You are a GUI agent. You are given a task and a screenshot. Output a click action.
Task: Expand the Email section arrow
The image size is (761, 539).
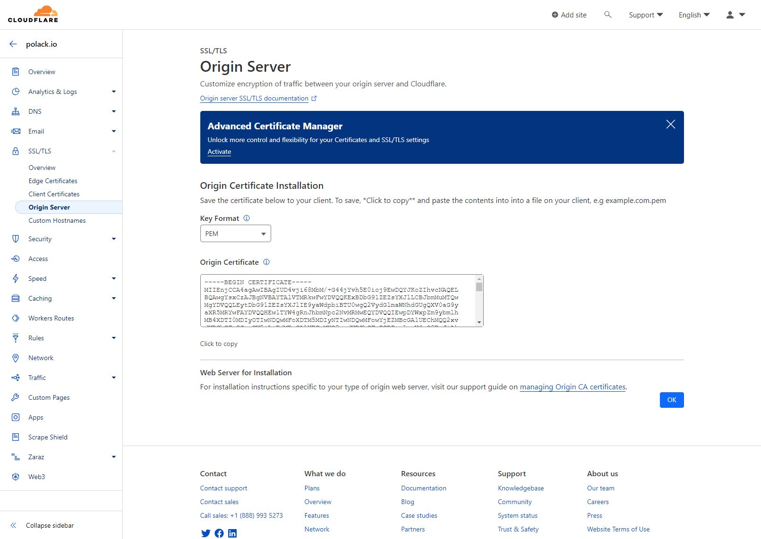point(114,131)
